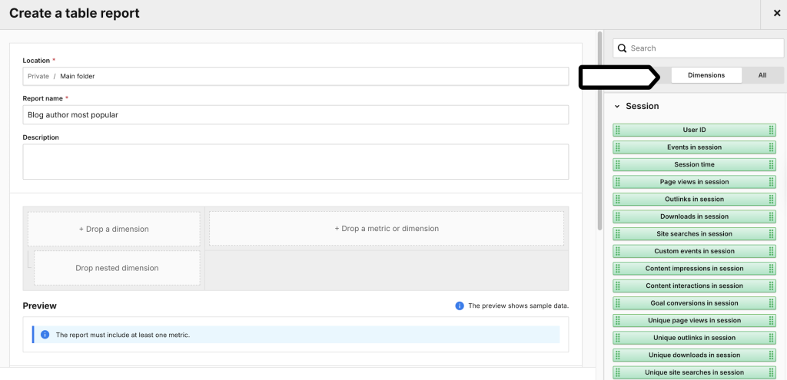Viewport: 787px width, 380px height.
Task: Select the Unique page views in session dimension
Action: point(694,320)
